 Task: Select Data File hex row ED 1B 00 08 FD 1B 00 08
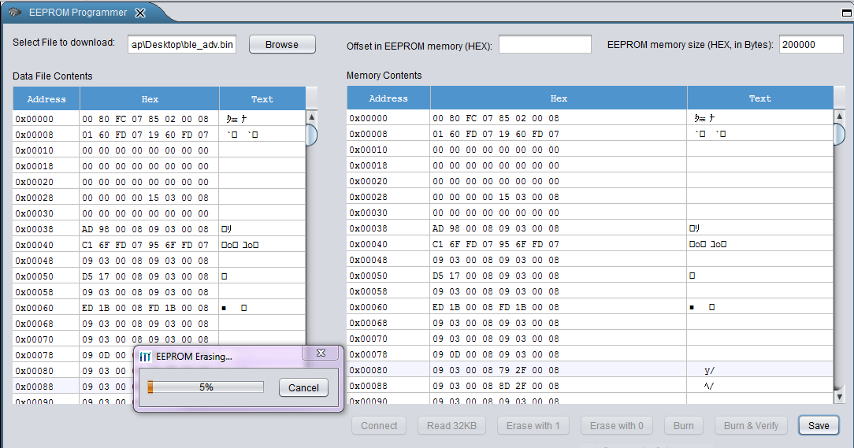click(x=150, y=308)
